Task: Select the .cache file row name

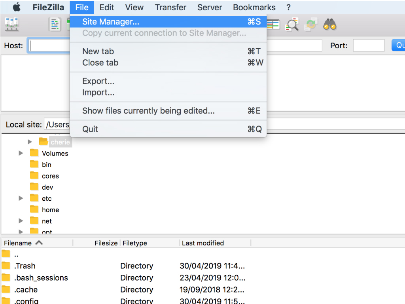Action: pos(26,289)
